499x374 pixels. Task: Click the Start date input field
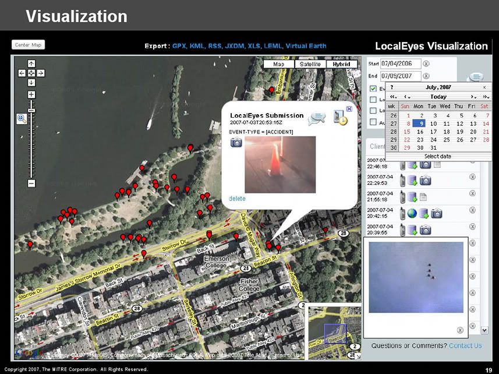pos(401,63)
